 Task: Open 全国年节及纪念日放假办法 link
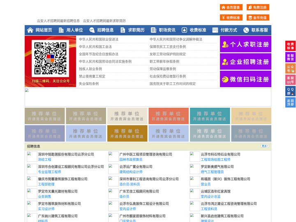click(x=99, y=54)
